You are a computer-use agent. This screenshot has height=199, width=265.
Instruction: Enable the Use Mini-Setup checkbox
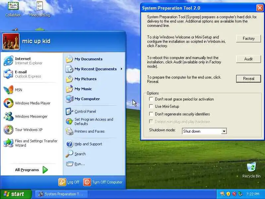point(151,106)
